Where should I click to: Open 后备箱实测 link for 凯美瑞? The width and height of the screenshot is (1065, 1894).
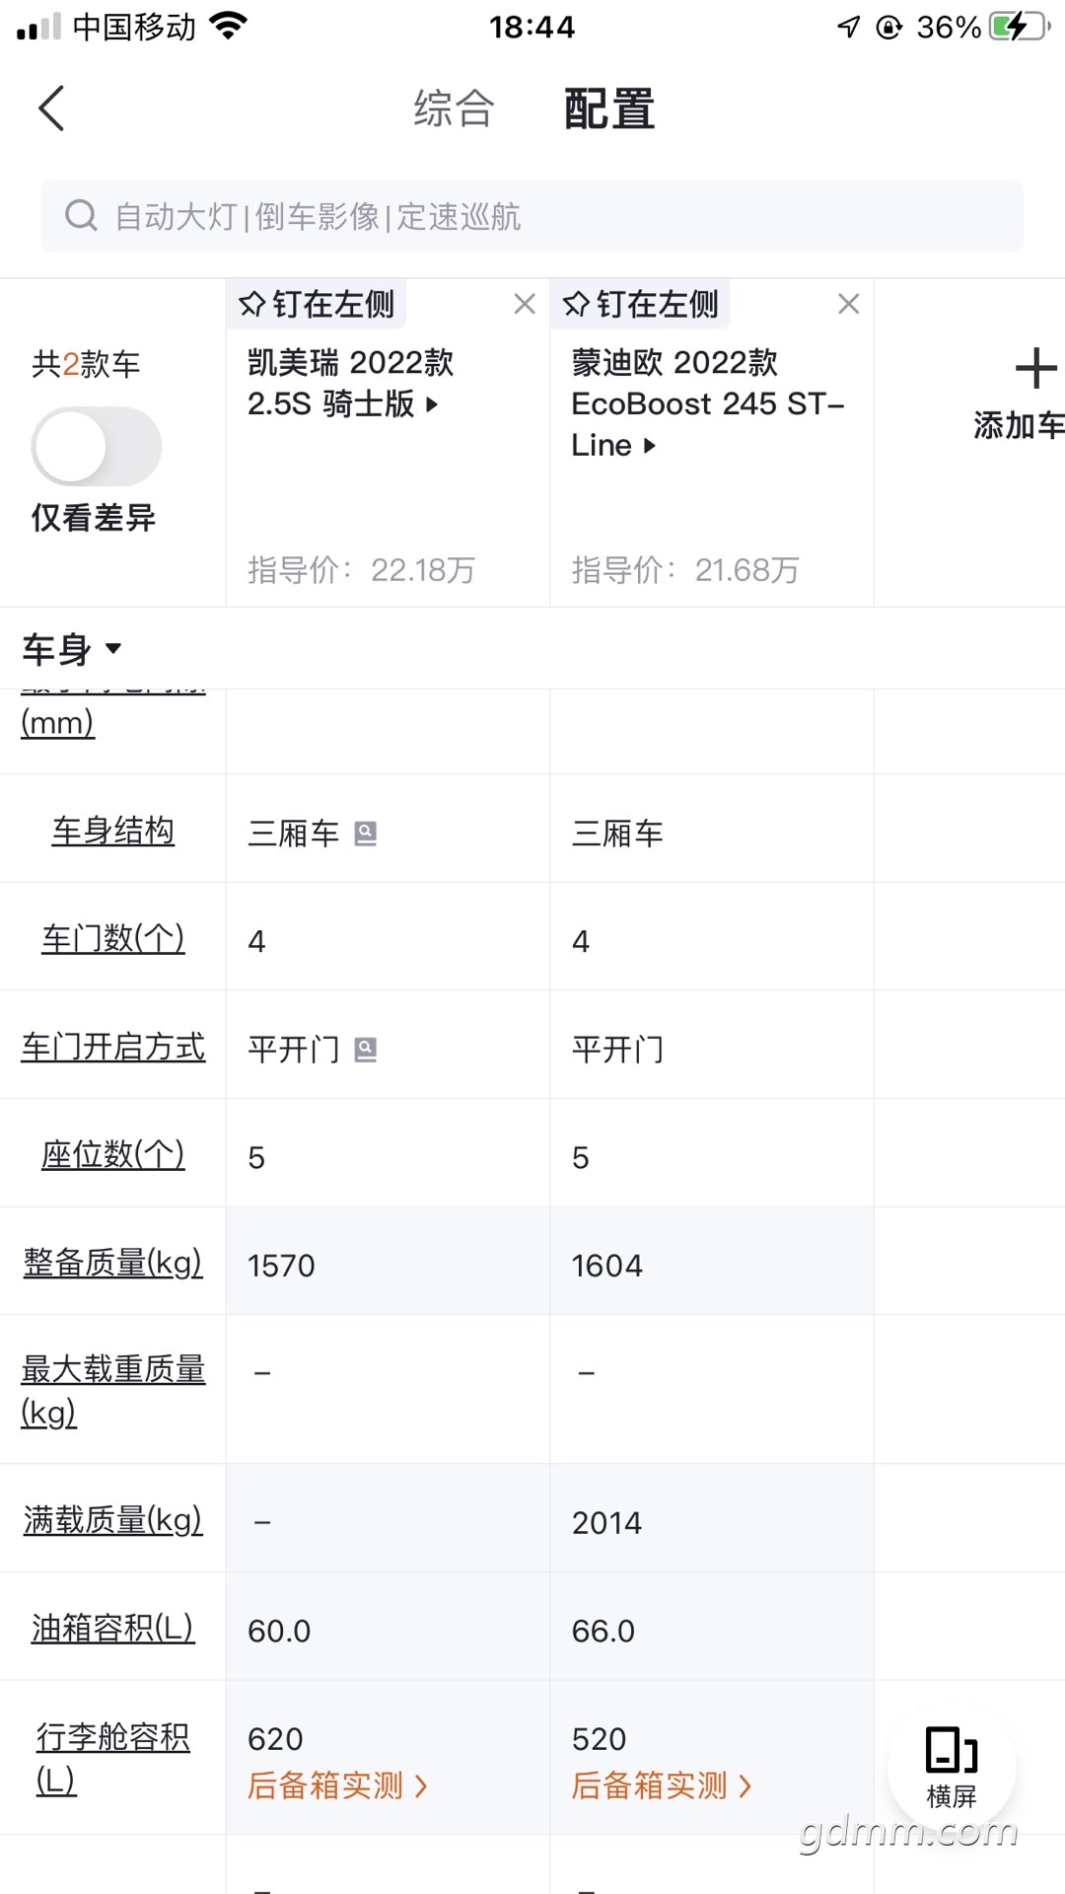click(x=338, y=1785)
